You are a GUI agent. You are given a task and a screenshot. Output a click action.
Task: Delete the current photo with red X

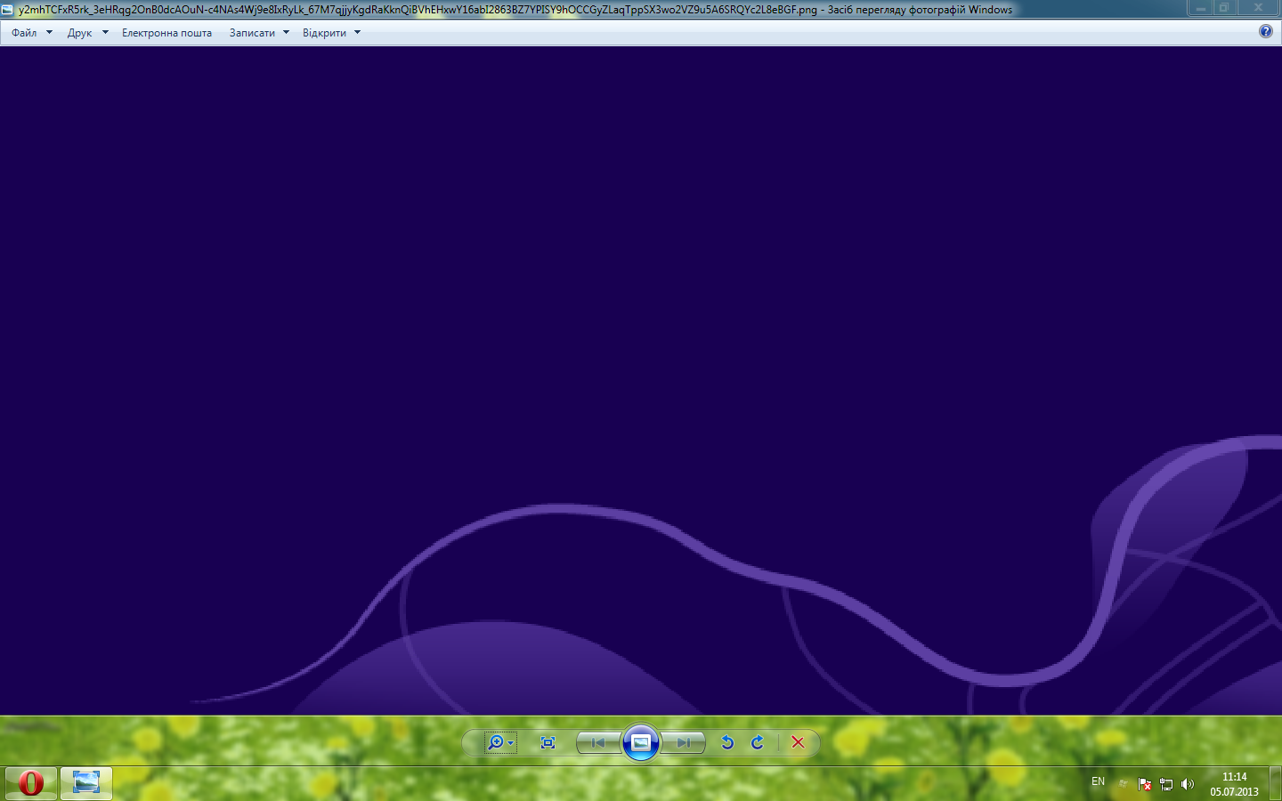click(798, 742)
